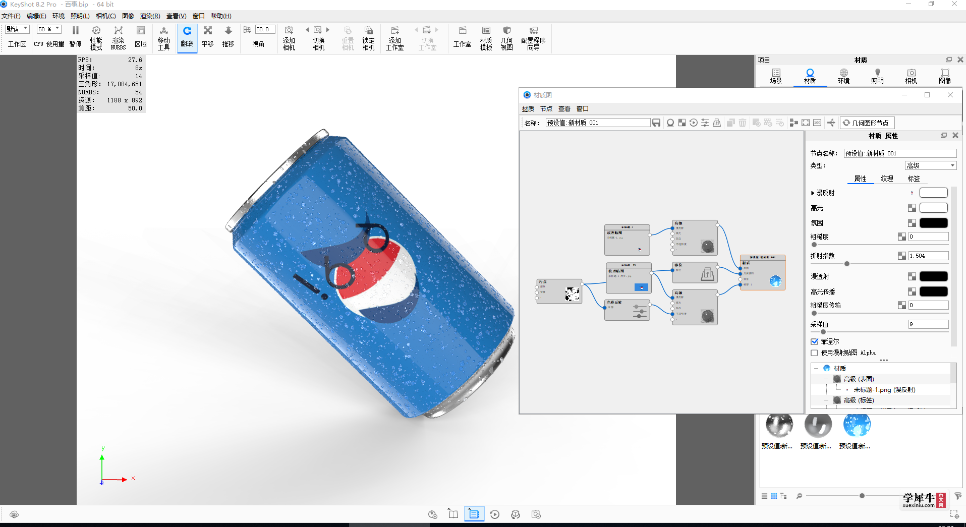Viewport: 966px width, 527px height.
Task: Click the 折射指数 slider handle
Action: coord(847,264)
